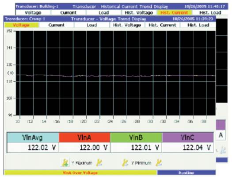Open Hist. Voltage tab in front window
The width and height of the screenshot is (232, 177).
(x=127, y=25)
